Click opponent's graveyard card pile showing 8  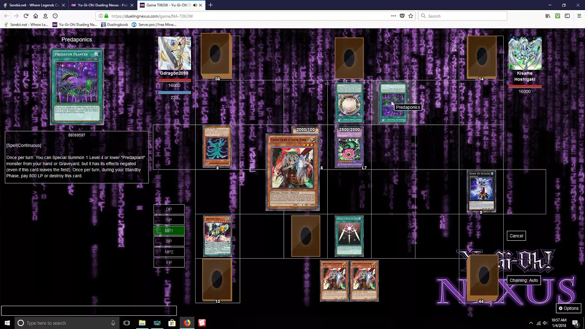pos(217,147)
